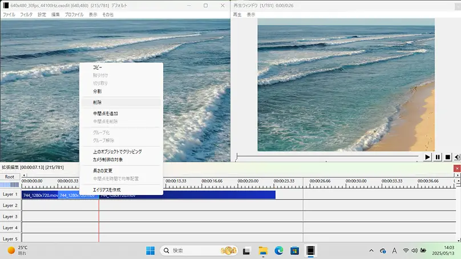Open the フィルタ menu
Screen dimensions: 461x259
click(x=26, y=14)
